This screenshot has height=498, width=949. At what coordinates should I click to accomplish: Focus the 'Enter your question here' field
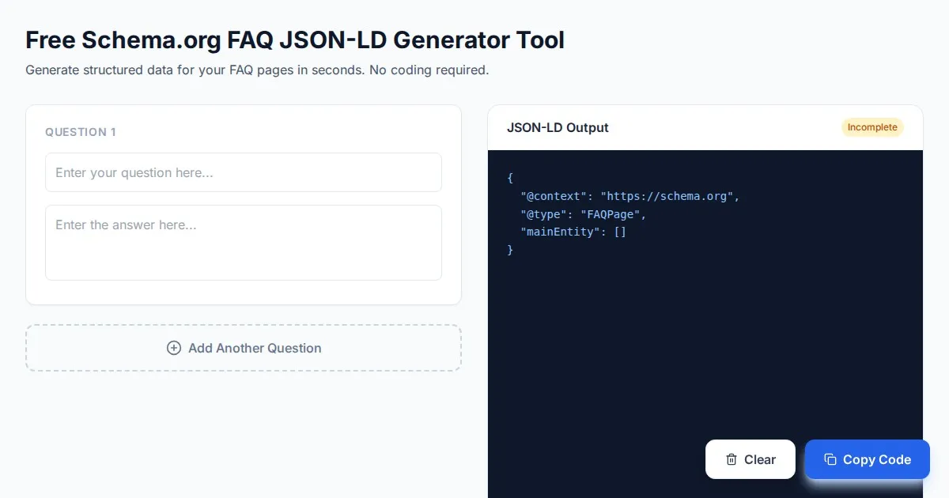click(x=244, y=172)
